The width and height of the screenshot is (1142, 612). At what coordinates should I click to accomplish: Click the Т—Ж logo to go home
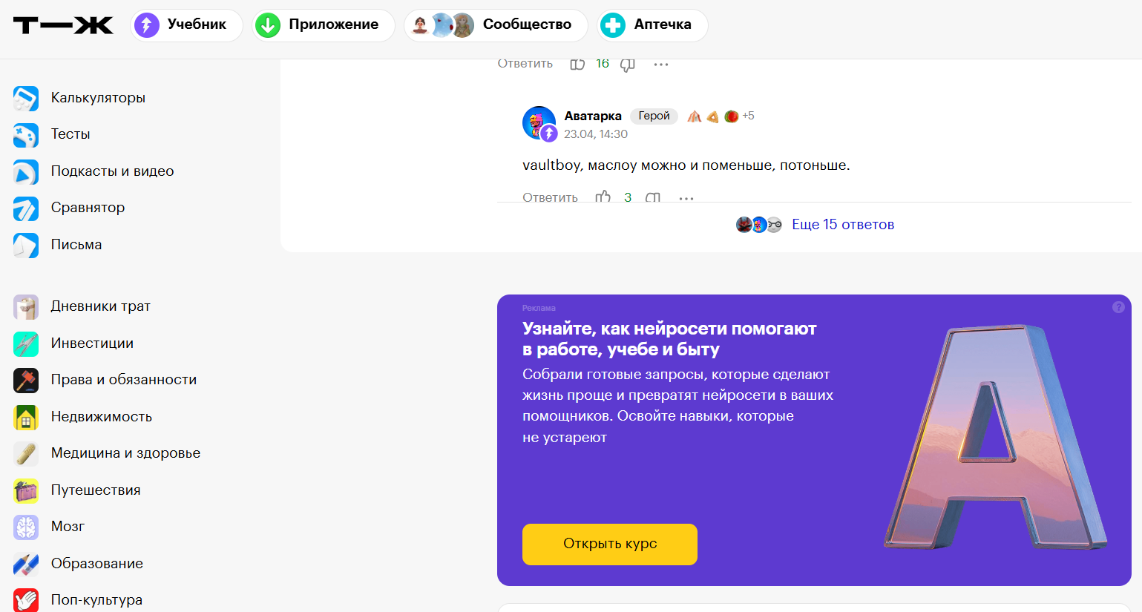click(x=63, y=25)
